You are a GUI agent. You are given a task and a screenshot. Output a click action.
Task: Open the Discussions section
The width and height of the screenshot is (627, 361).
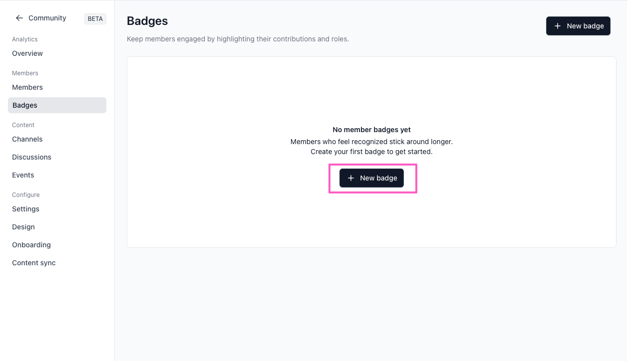(x=31, y=157)
